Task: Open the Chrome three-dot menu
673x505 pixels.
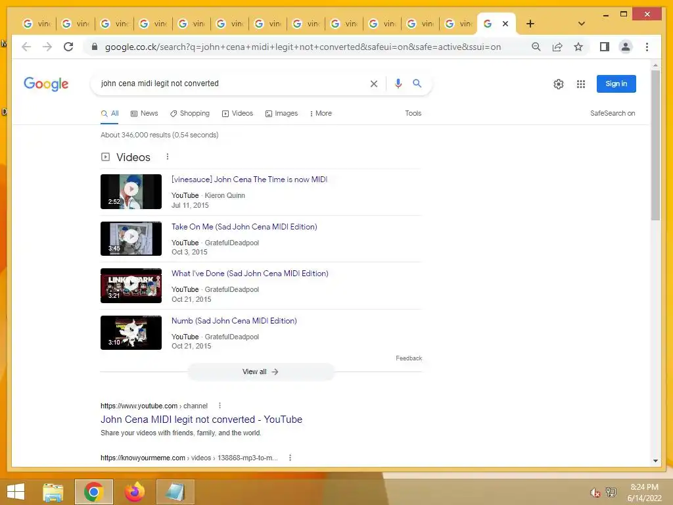Action: tap(647, 47)
